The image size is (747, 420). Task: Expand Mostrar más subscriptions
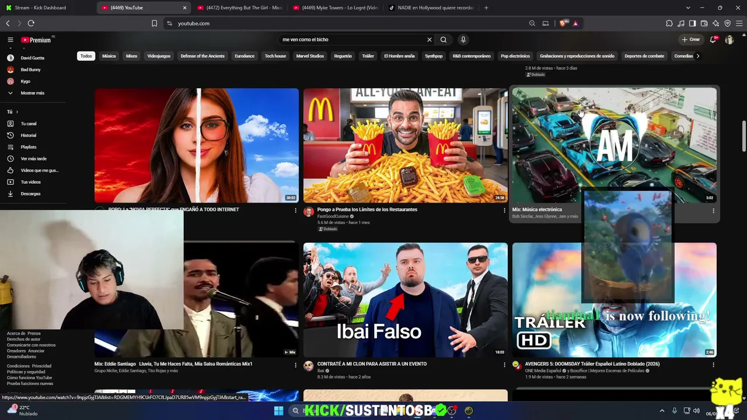(x=33, y=93)
